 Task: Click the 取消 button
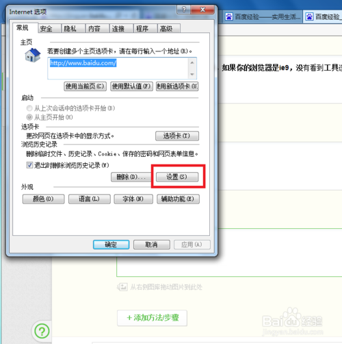coord(152,245)
